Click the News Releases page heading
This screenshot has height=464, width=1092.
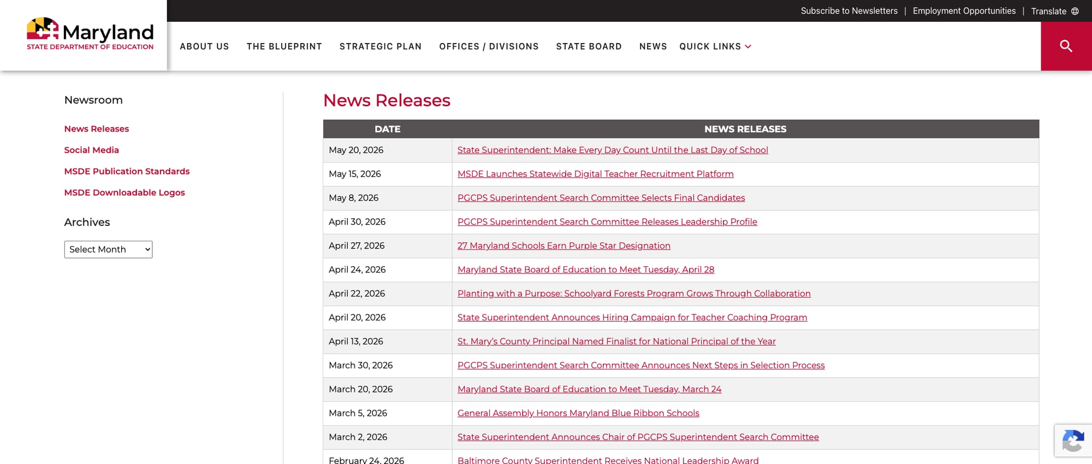pyautogui.click(x=387, y=100)
